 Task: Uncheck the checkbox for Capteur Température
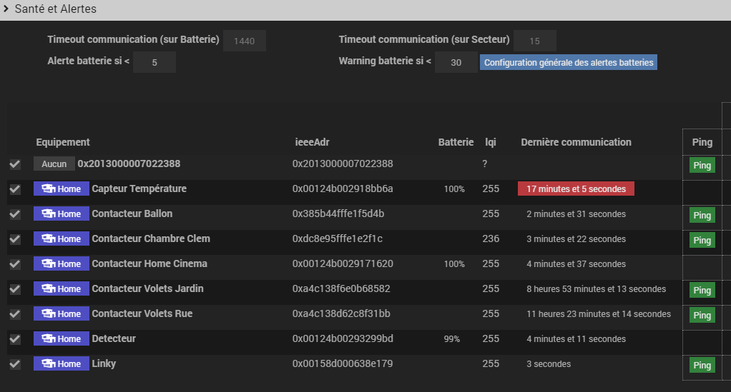tap(15, 189)
